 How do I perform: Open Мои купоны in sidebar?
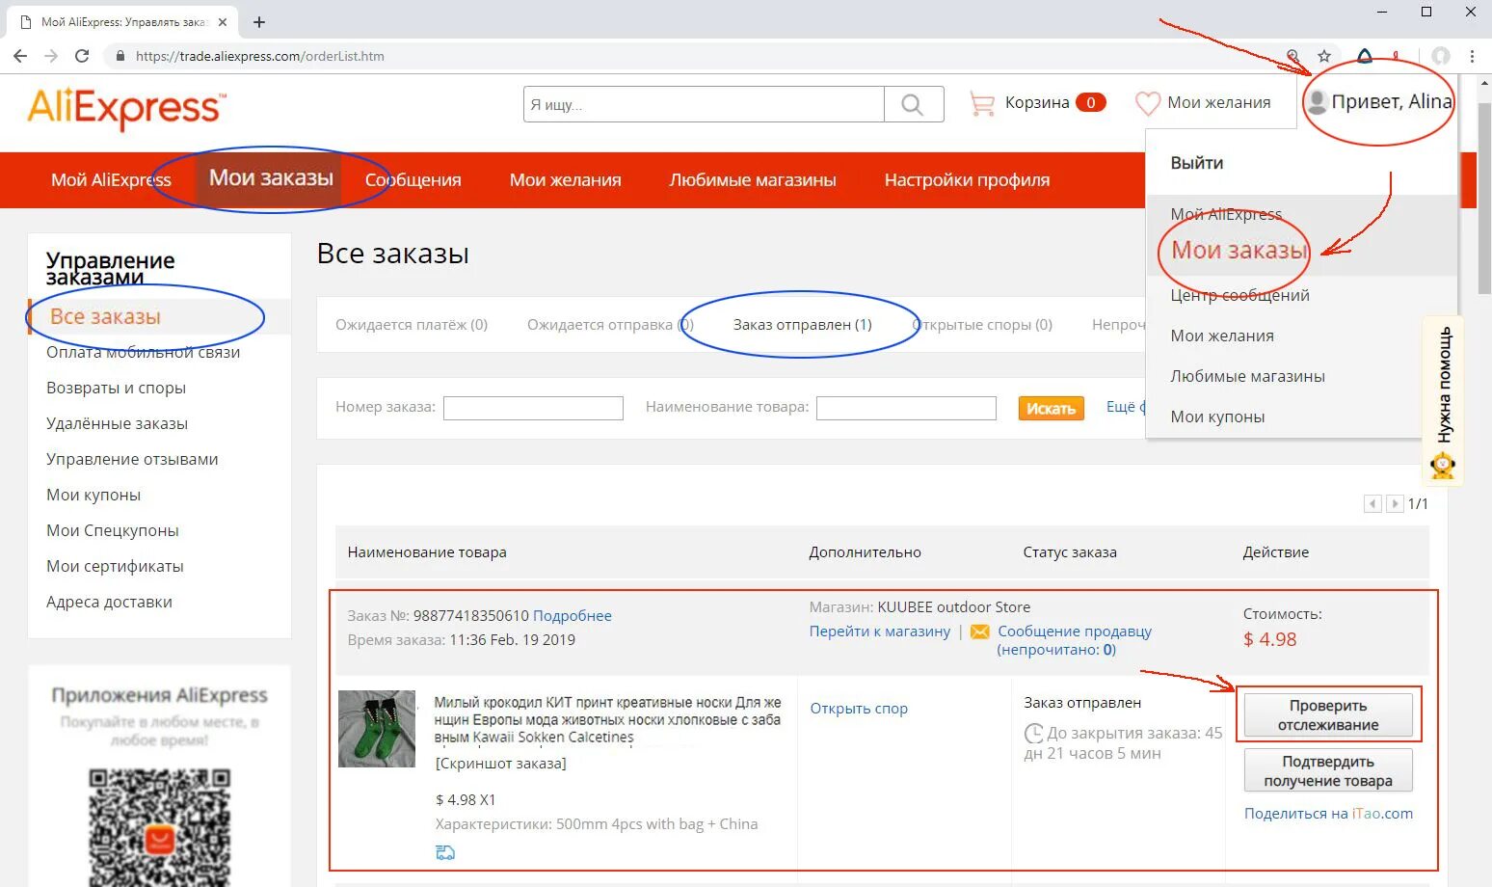[x=93, y=495]
